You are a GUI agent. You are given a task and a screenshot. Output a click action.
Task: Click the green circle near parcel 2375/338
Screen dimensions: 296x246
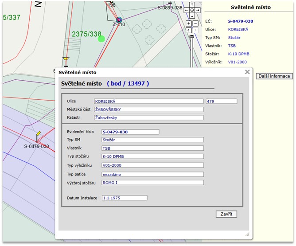tap(101, 39)
